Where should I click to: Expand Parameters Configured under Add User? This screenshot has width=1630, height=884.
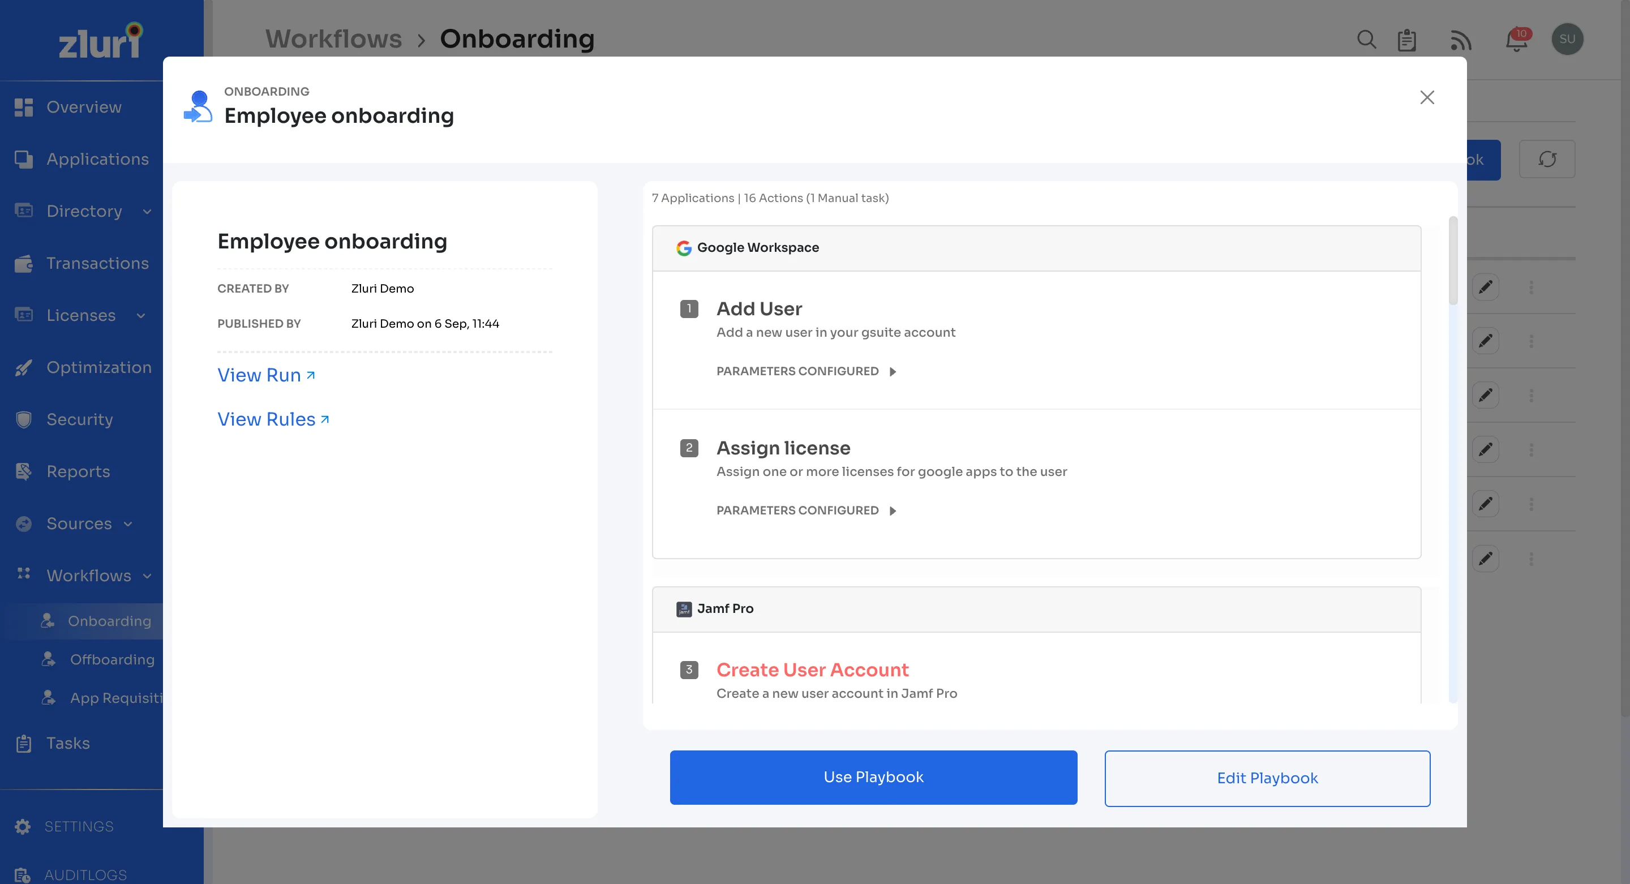coord(806,371)
